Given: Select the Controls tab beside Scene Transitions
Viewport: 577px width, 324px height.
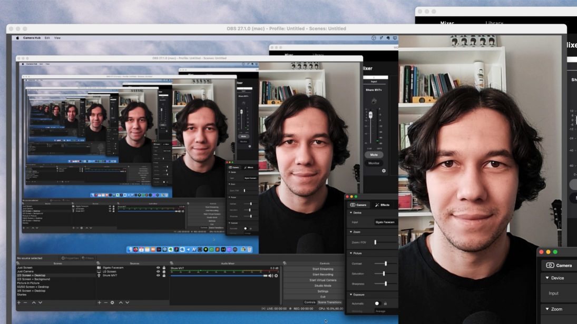Looking at the screenshot, I should pos(310,302).
